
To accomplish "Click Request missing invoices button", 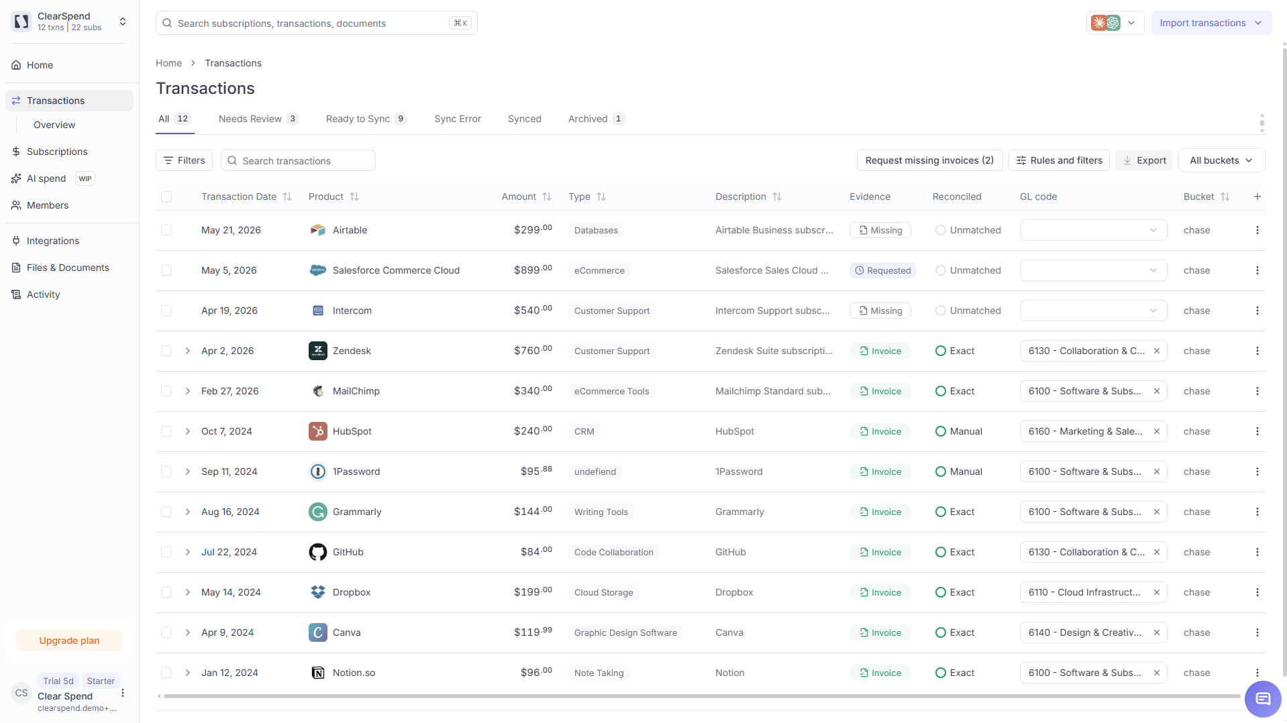I will 929,160.
